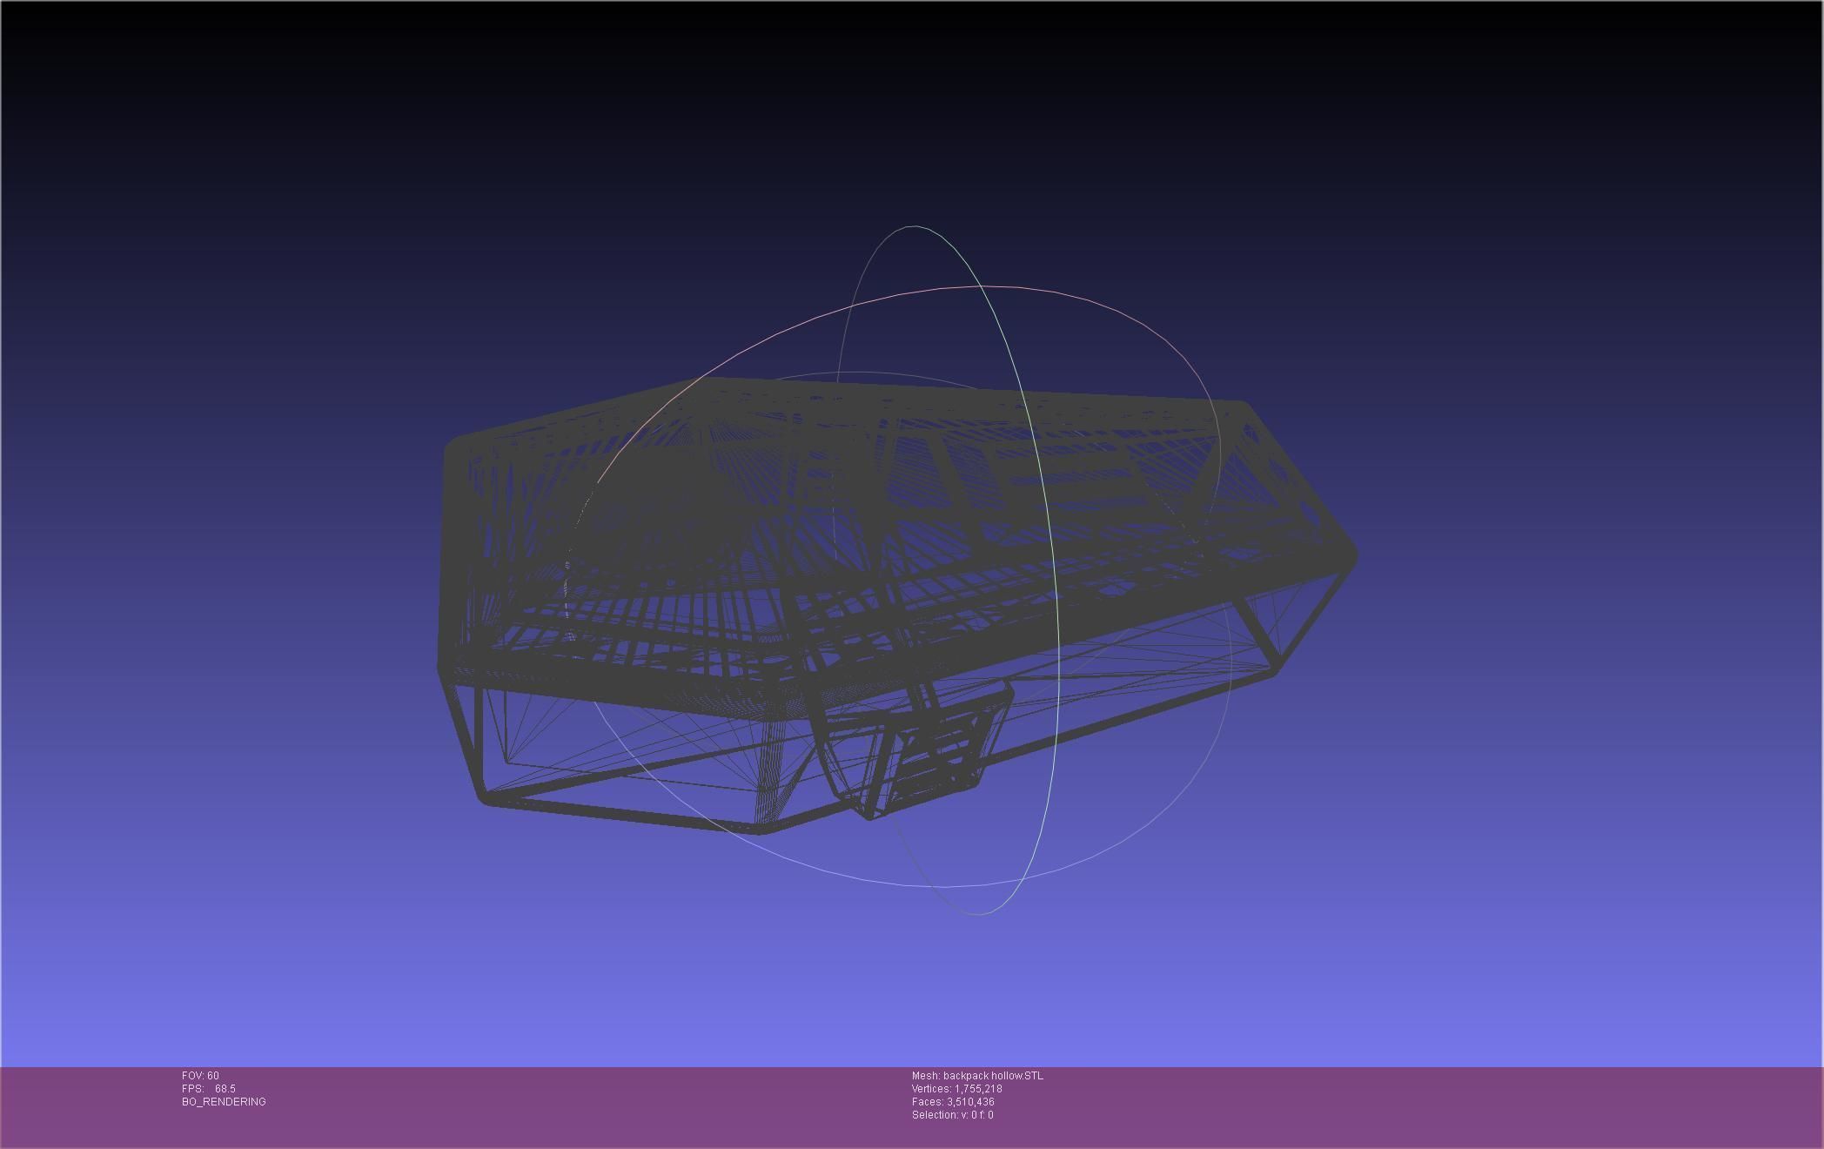
Task: Click the Faces: 3,510,436 count
Action: point(953,1102)
